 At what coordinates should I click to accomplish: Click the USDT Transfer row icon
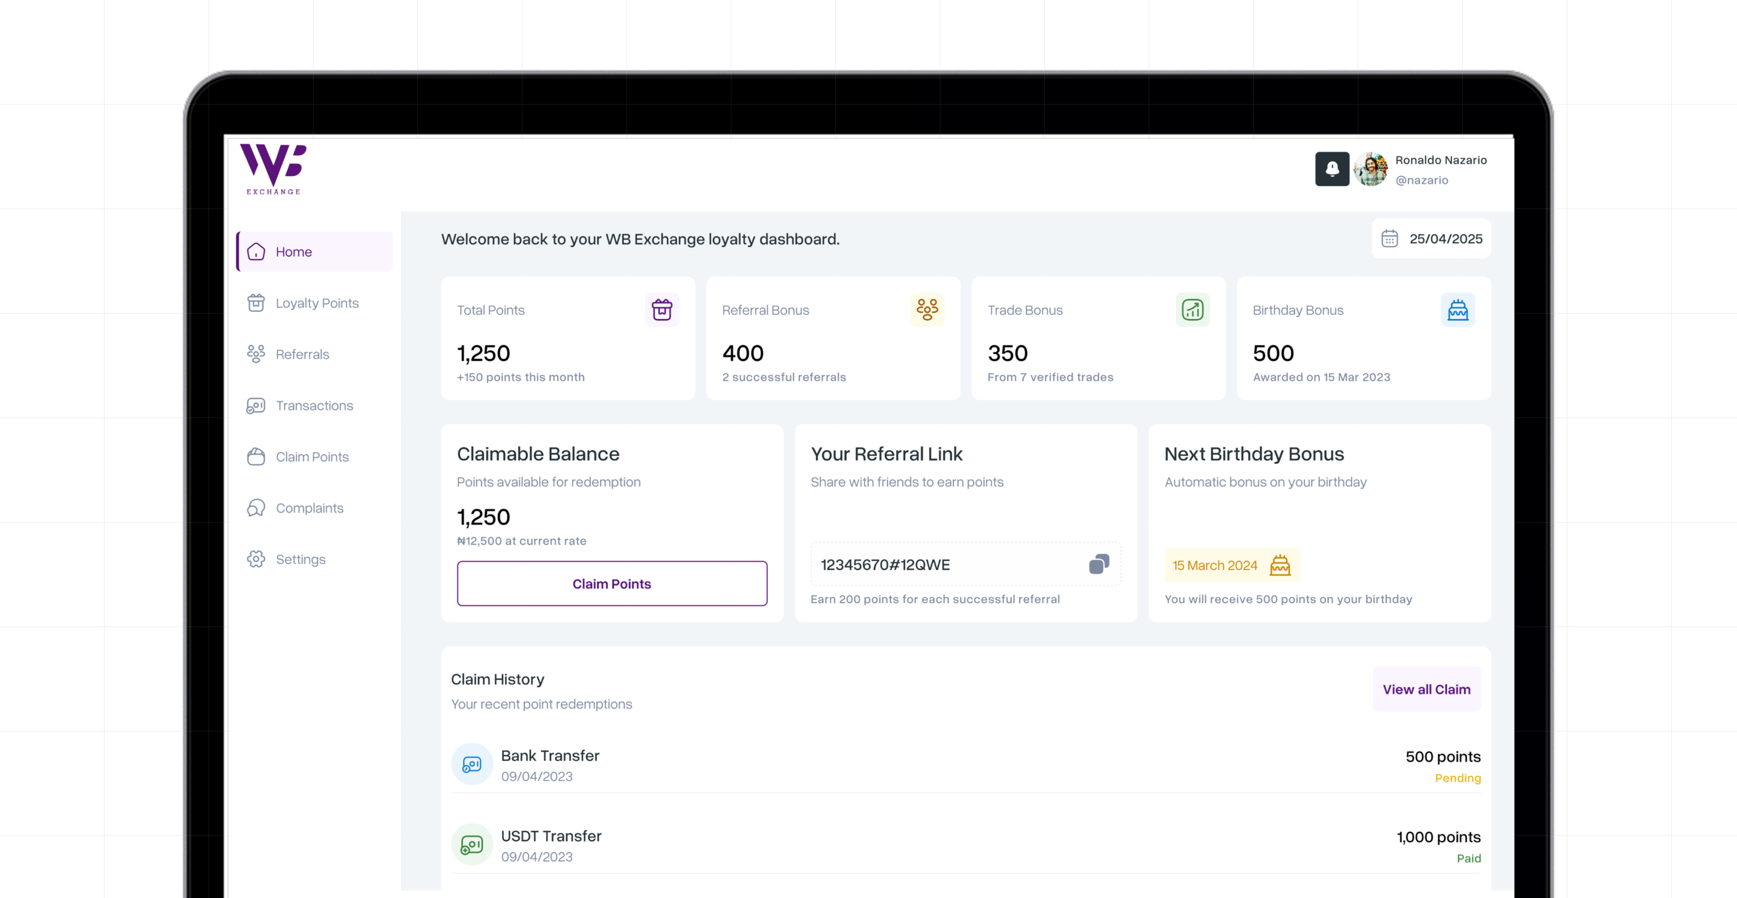click(x=472, y=845)
